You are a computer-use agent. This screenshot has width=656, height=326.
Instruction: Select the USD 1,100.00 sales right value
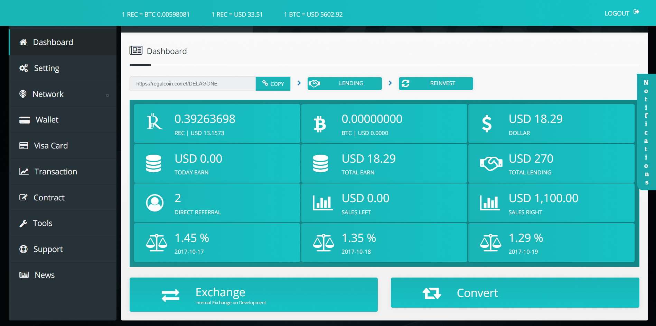pos(543,198)
